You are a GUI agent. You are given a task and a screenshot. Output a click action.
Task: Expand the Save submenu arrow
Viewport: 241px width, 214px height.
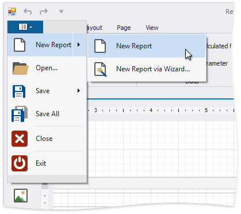coord(79,91)
